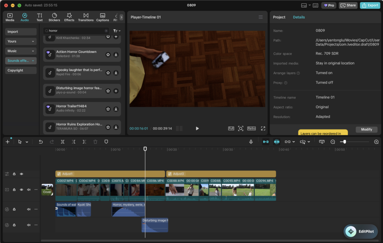Open the Stickers panel

[x=54, y=17]
